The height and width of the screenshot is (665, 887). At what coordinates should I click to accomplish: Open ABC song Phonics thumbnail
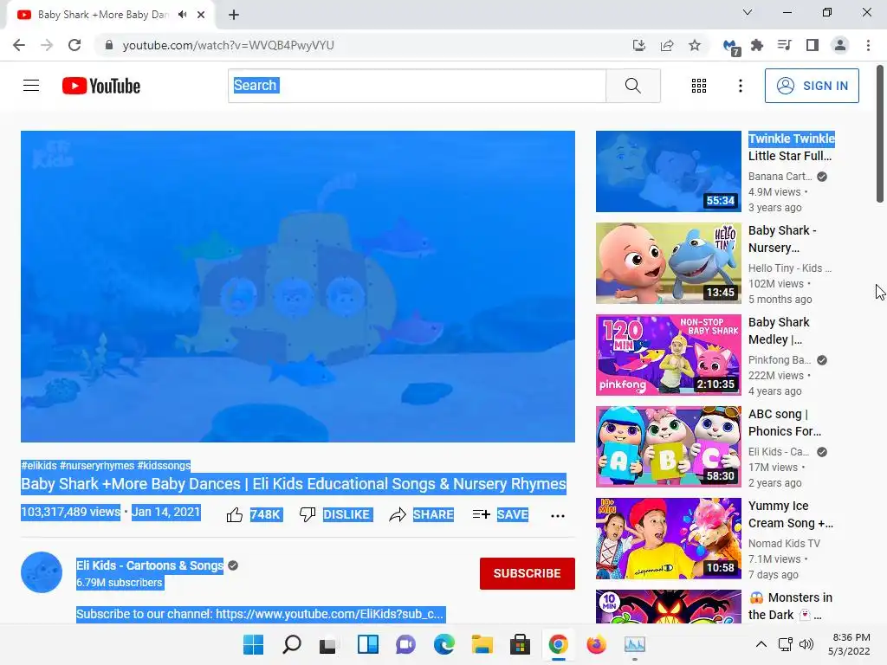(668, 447)
